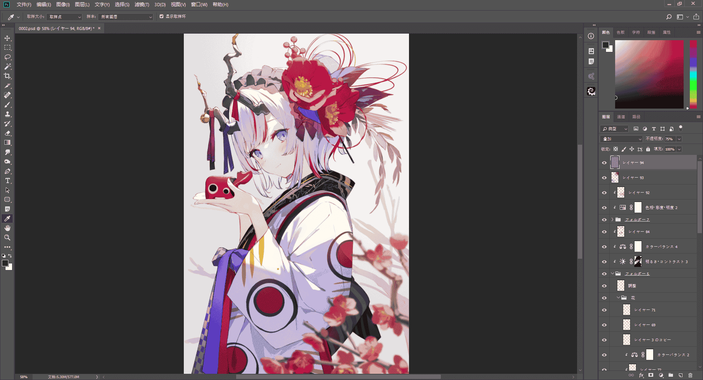The image size is (703, 380).
Task: Open the Info panel icon
Action: coord(591,36)
